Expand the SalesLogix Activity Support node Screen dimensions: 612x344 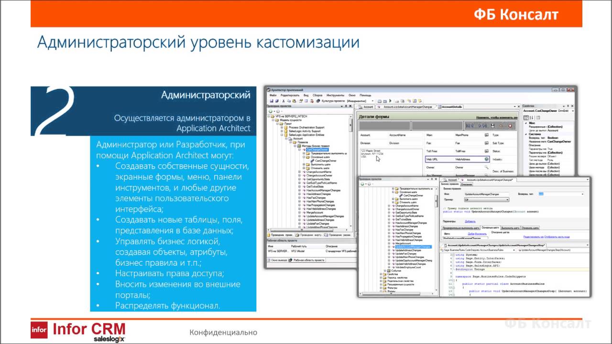coord(282,131)
